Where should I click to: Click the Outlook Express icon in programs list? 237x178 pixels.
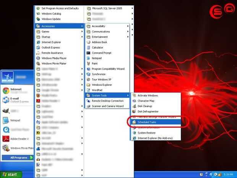(x=38, y=47)
